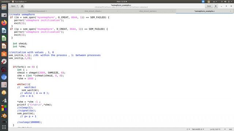The image size is (234, 131).
Task: Open the system settings tool in the dock
Action: pos(4,61)
